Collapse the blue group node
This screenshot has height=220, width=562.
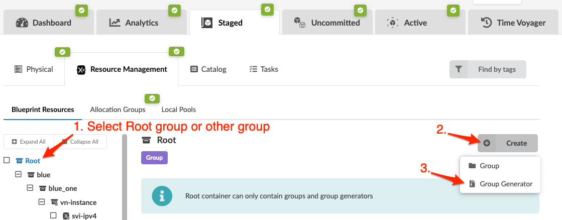19,175
